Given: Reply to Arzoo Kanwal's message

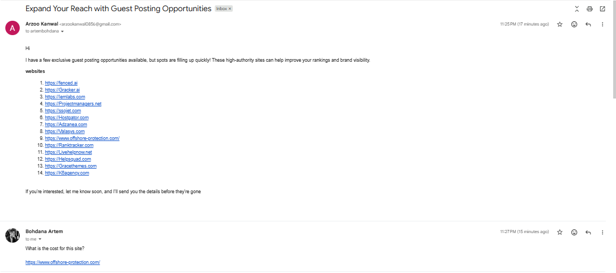Looking at the screenshot, I should pyautogui.click(x=588, y=24).
